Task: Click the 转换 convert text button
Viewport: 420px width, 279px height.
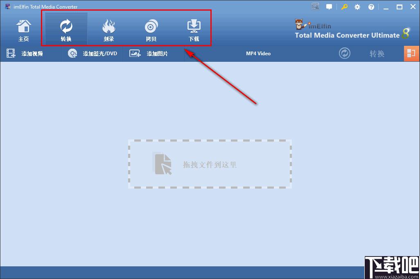Action: click(377, 54)
